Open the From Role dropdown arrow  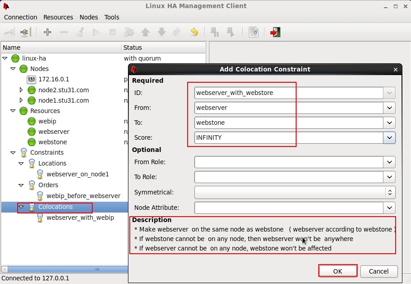tap(389, 162)
